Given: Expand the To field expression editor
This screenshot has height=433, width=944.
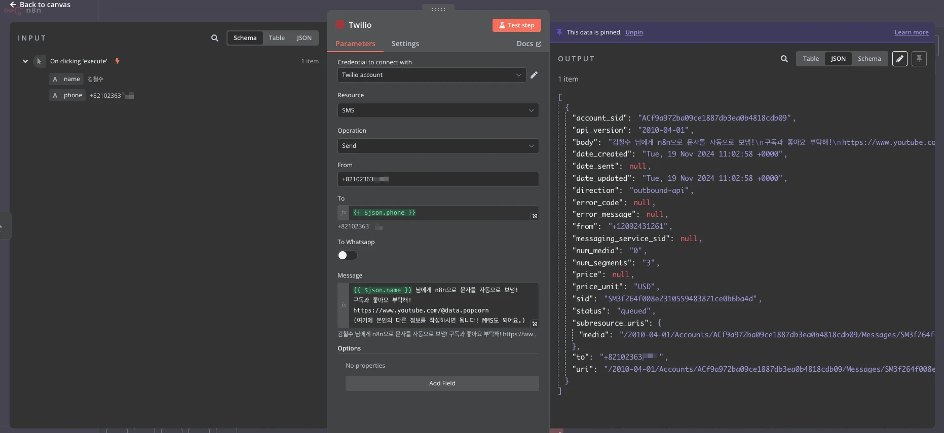Looking at the screenshot, I should [x=535, y=216].
